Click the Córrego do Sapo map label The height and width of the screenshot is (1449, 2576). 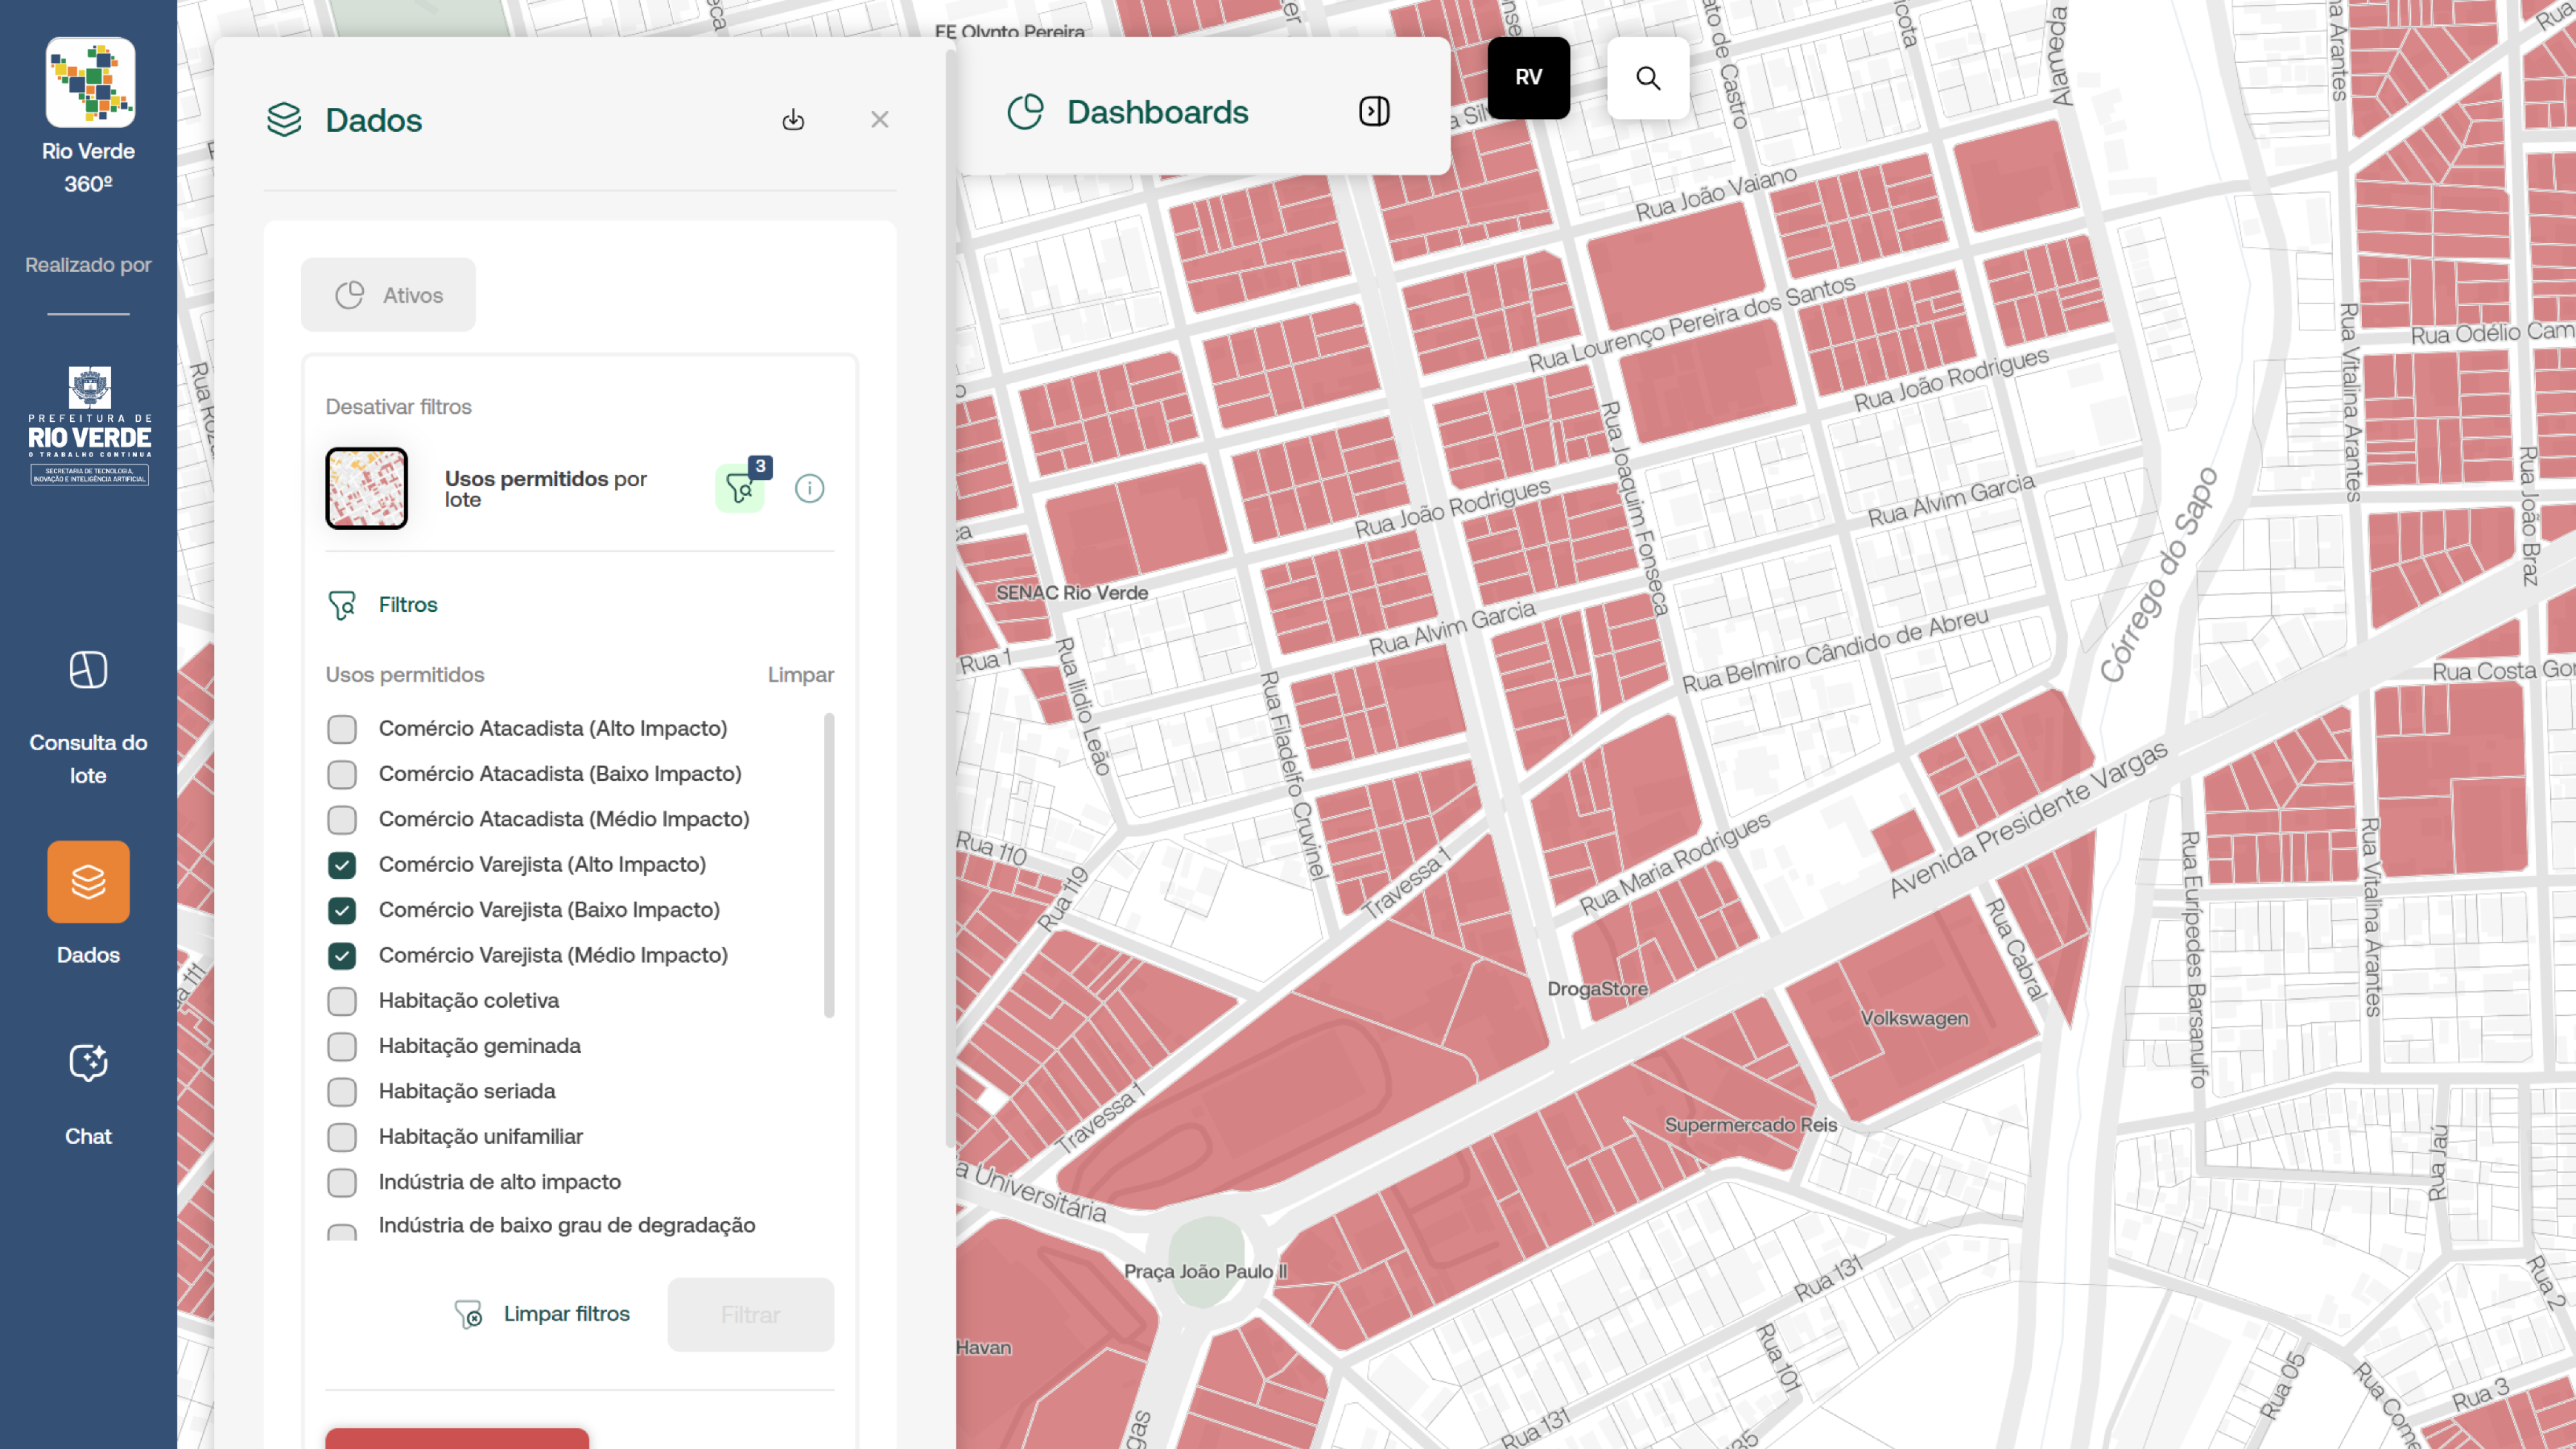pos(2158,576)
